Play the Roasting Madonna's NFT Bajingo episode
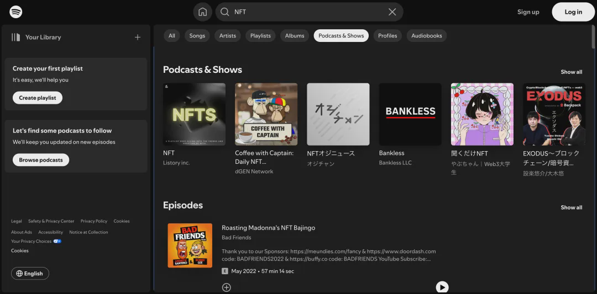 (442, 287)
